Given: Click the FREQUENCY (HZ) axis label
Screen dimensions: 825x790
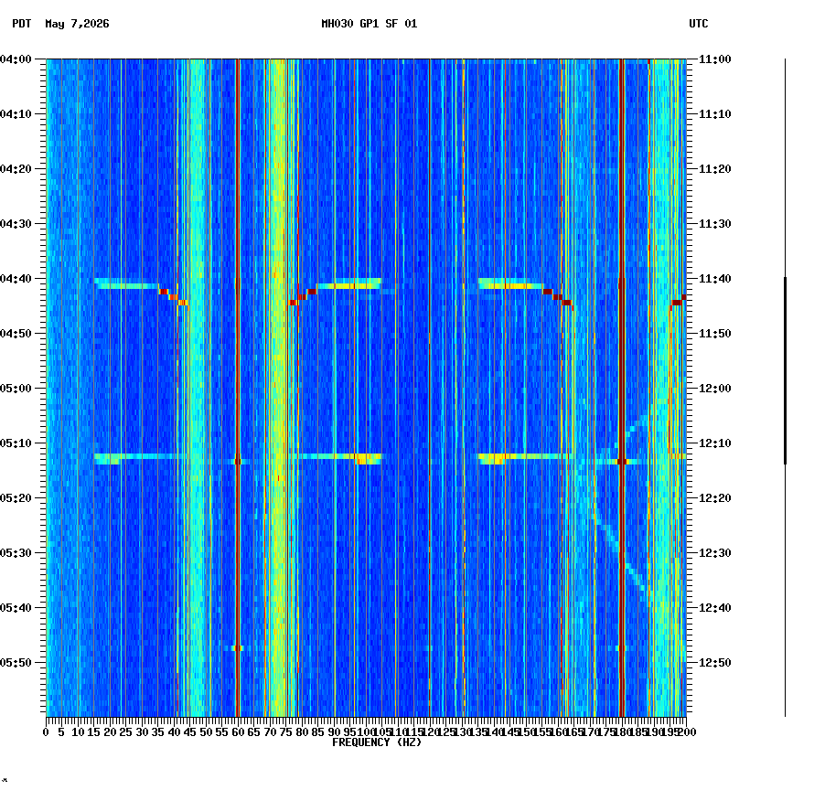Looking at the screenshot, I should point(377,742).
